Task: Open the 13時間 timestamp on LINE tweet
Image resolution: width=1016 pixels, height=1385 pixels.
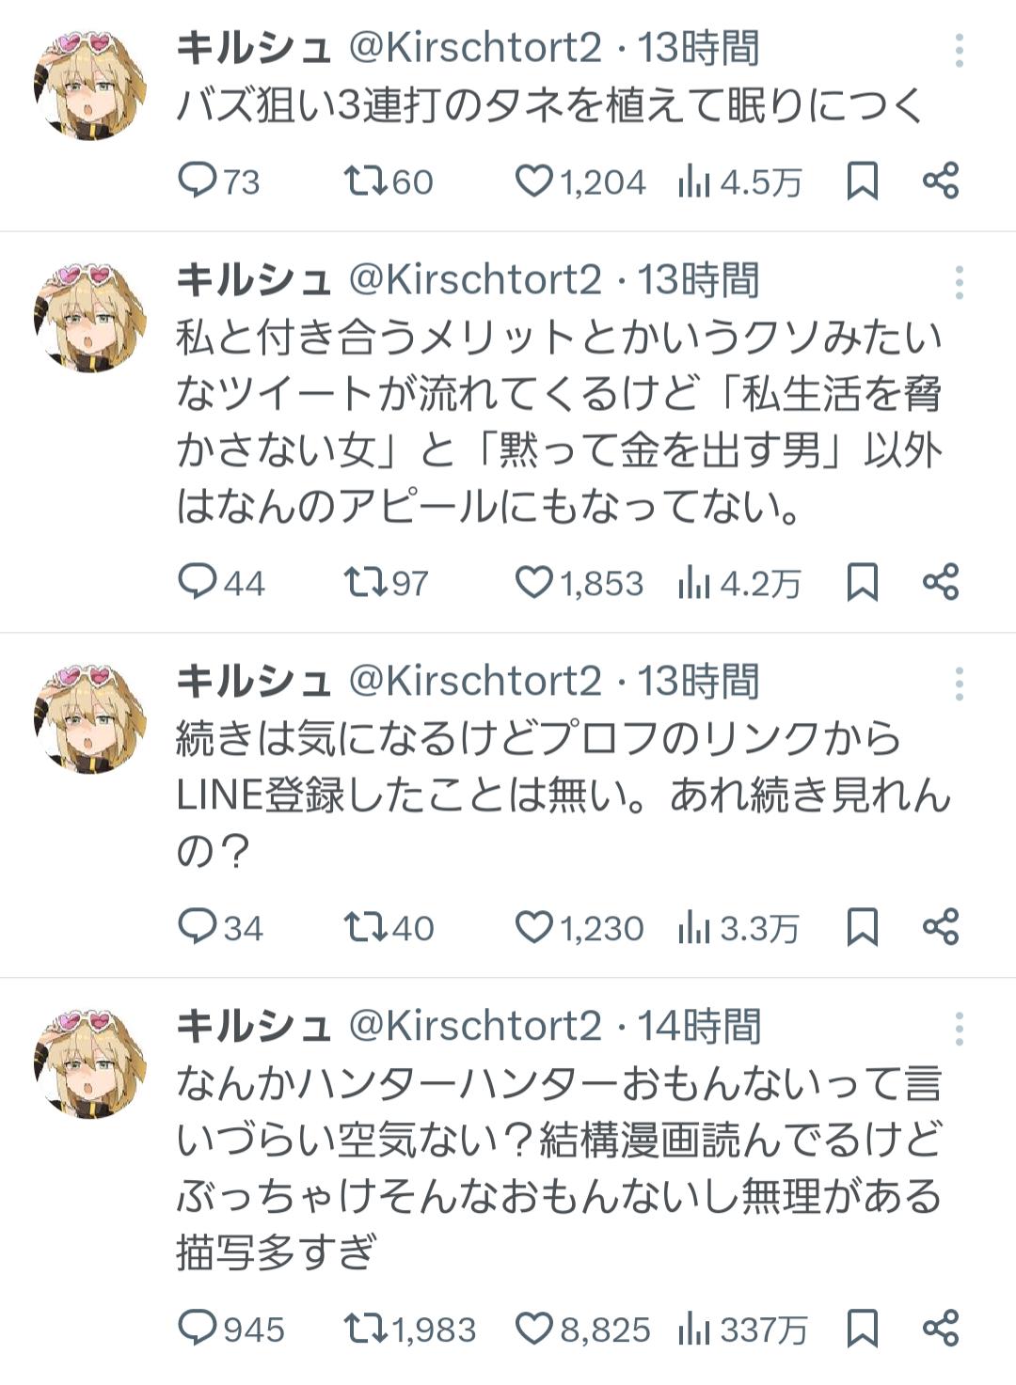Action: click(x=698, y=682)
